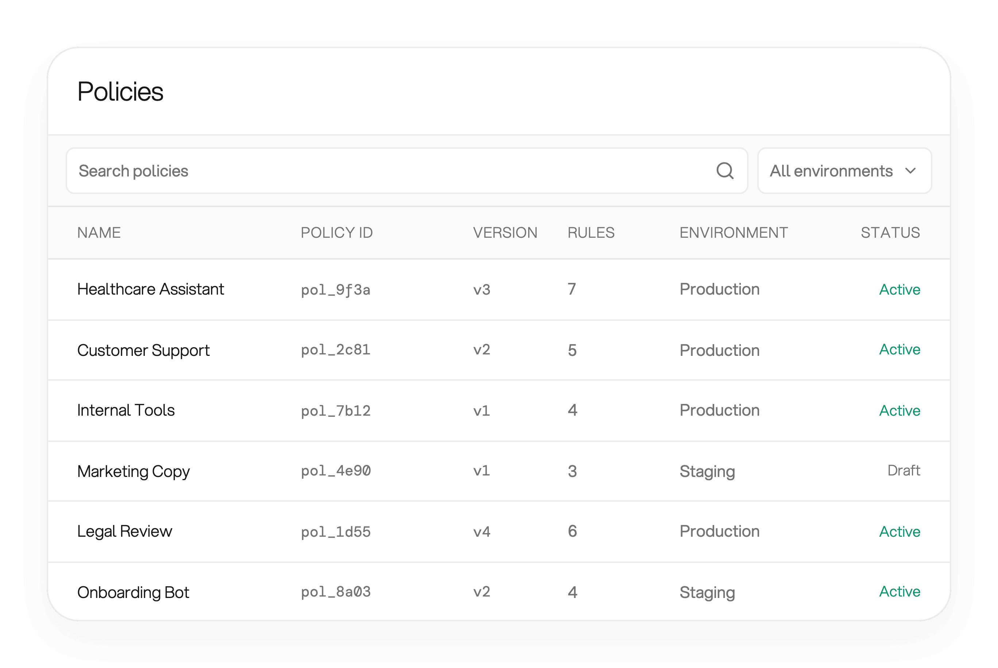Click Production in Healthcare Assistant row

(719, 289)
